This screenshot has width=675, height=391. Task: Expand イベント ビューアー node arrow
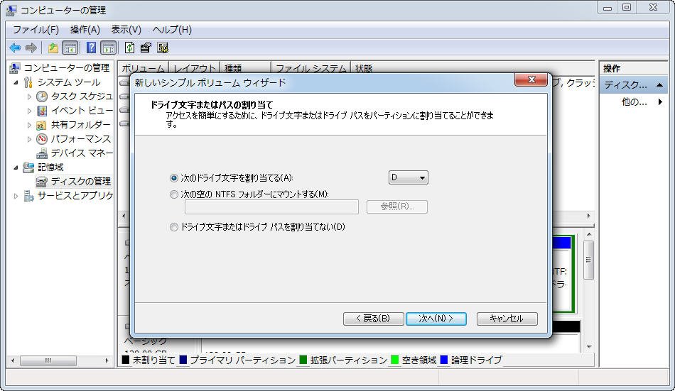[29, 111]
